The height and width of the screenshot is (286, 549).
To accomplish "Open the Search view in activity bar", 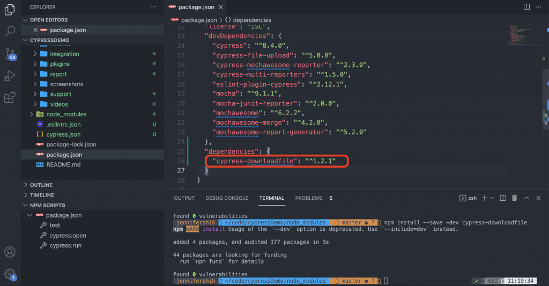I will [x=10, y=32].
